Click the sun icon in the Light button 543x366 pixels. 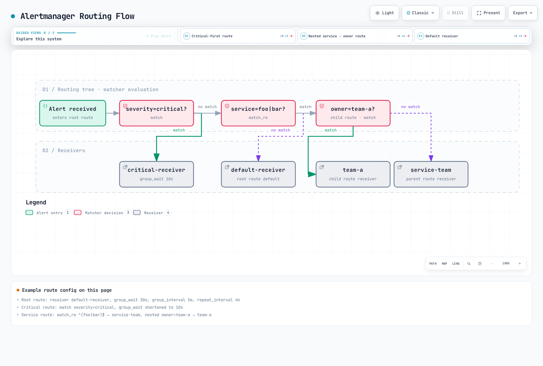(377, 13)
